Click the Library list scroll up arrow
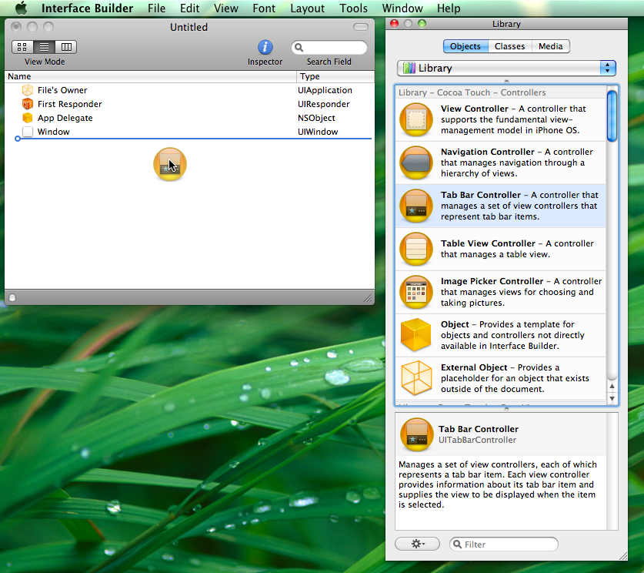644x573 pixels. [x=612, y=386]
